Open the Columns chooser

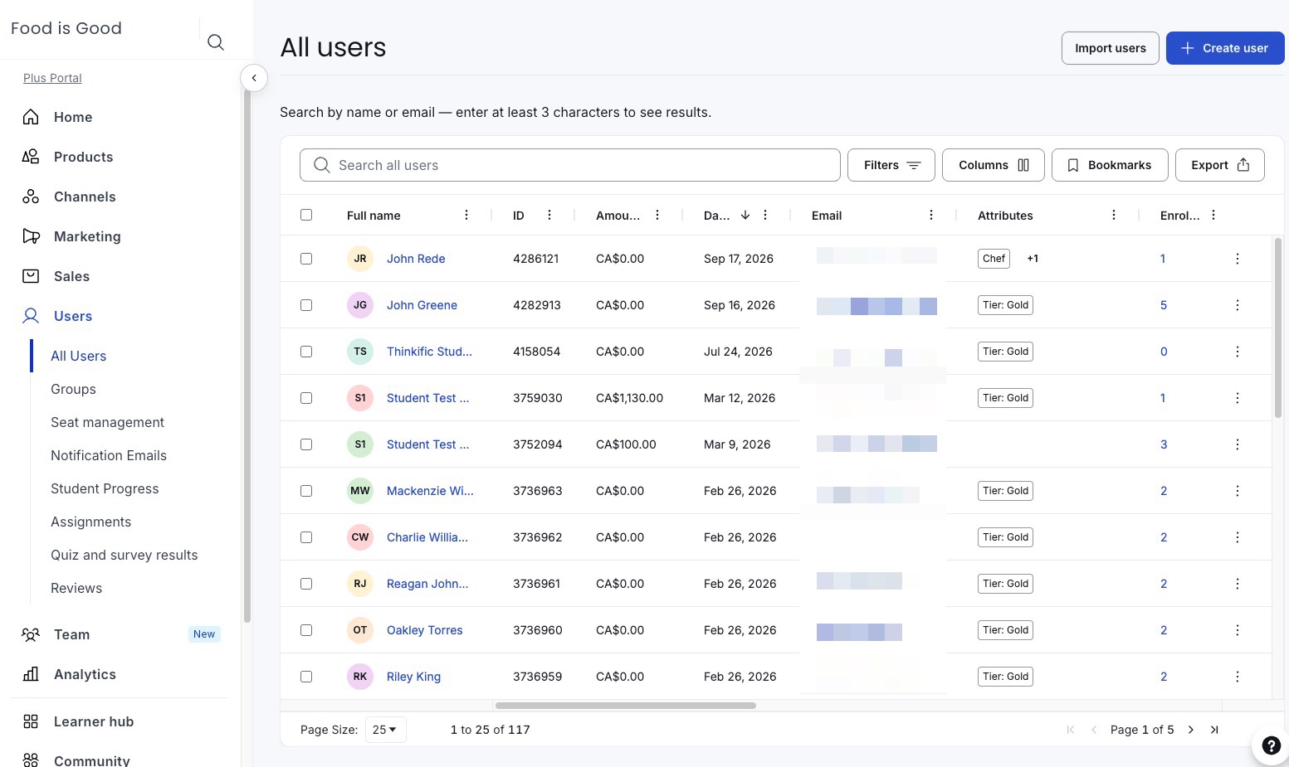(x=994, y=165)
